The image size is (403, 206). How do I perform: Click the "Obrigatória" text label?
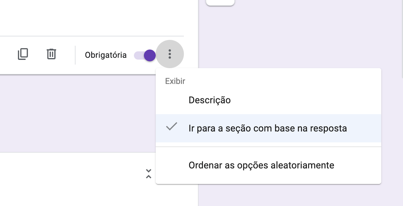tap(105, 55)
